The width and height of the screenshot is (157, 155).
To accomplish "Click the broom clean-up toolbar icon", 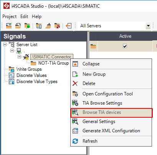I will (48, 26).
